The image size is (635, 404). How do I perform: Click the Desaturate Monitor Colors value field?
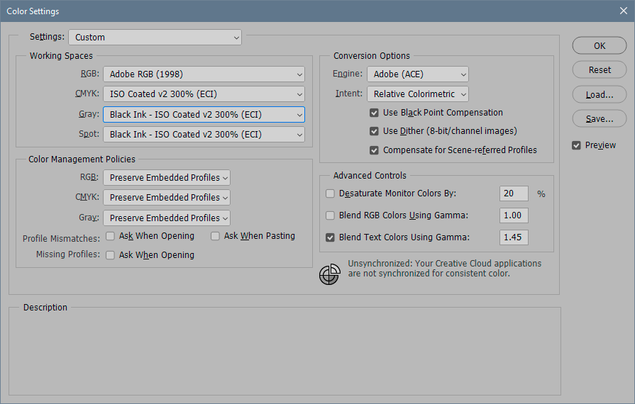pos(514,193)
